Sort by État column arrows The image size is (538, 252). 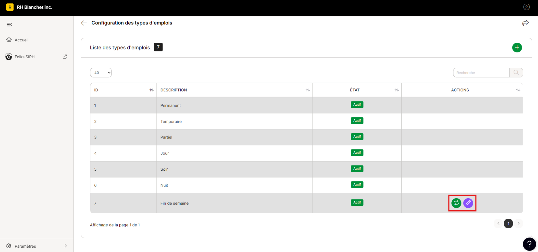click(x=396, y=90)
